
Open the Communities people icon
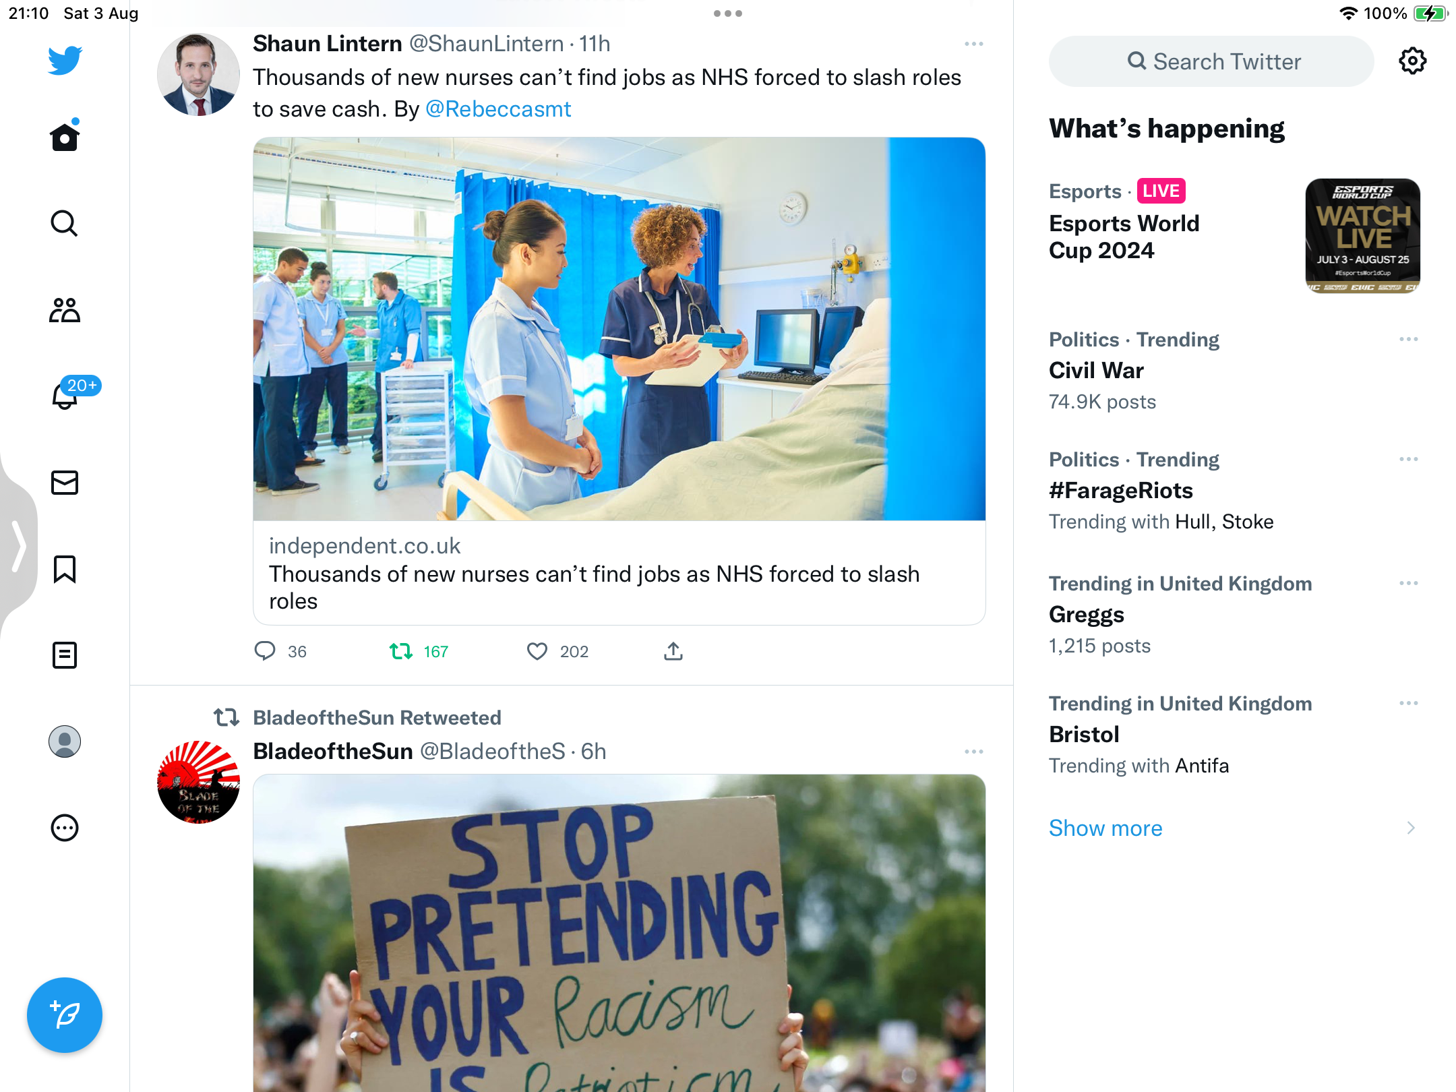click(x=65, y=310)
